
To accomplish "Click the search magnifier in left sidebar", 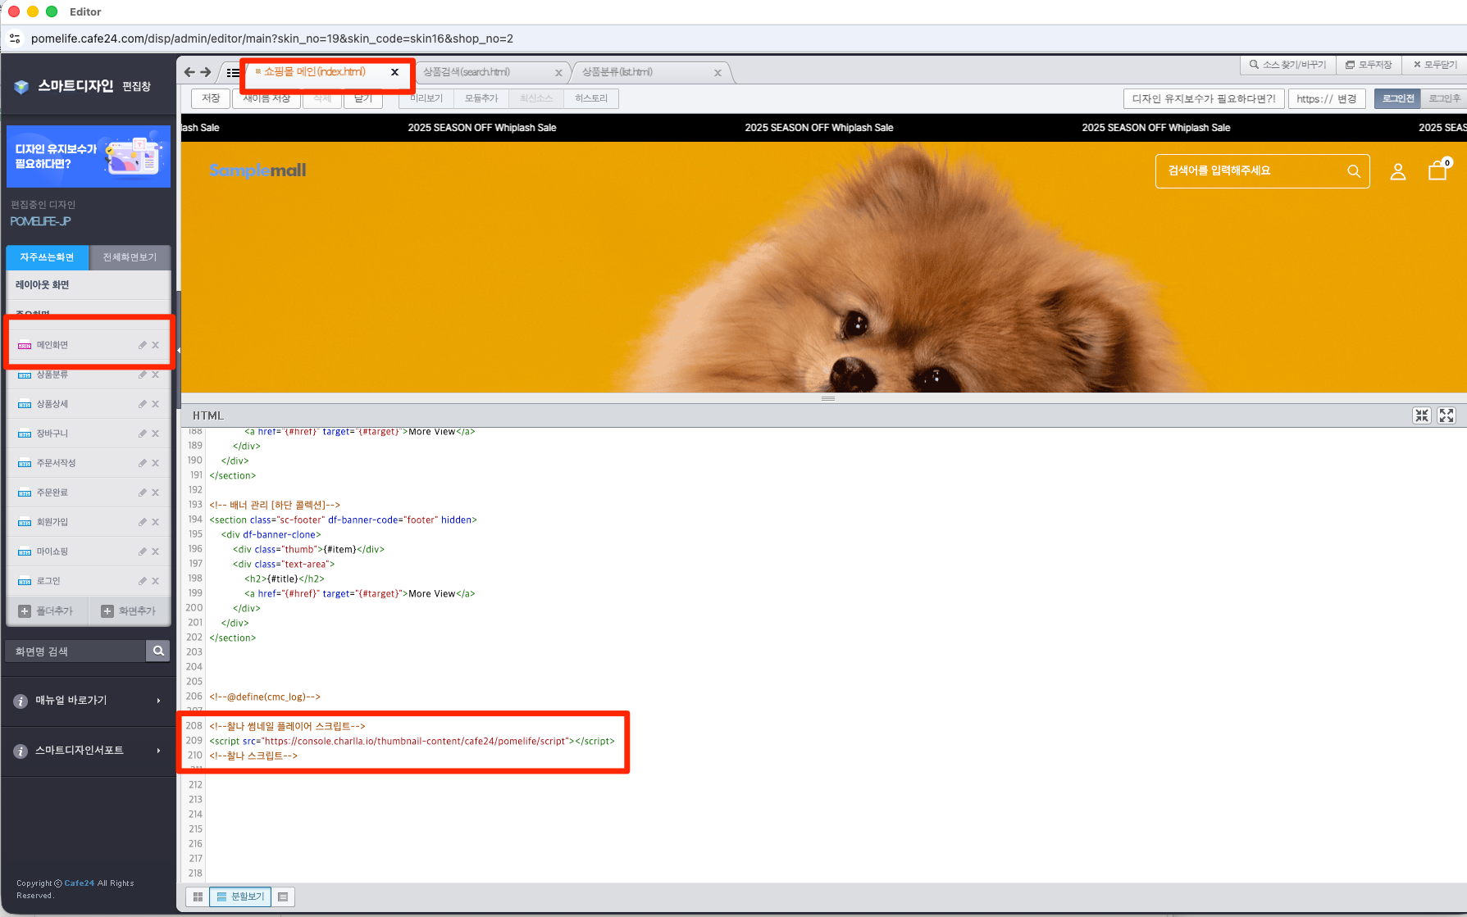I will pyautogui.click(x=158, y=651).
